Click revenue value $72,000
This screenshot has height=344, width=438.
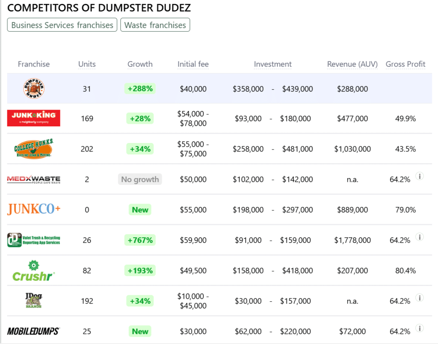pos(352,331)
